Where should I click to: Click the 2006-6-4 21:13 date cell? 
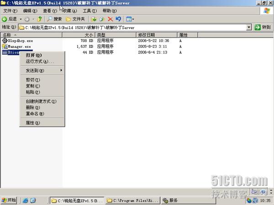click(153, 52)
